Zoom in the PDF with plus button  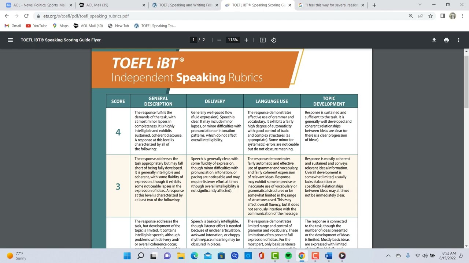point(246,40)
